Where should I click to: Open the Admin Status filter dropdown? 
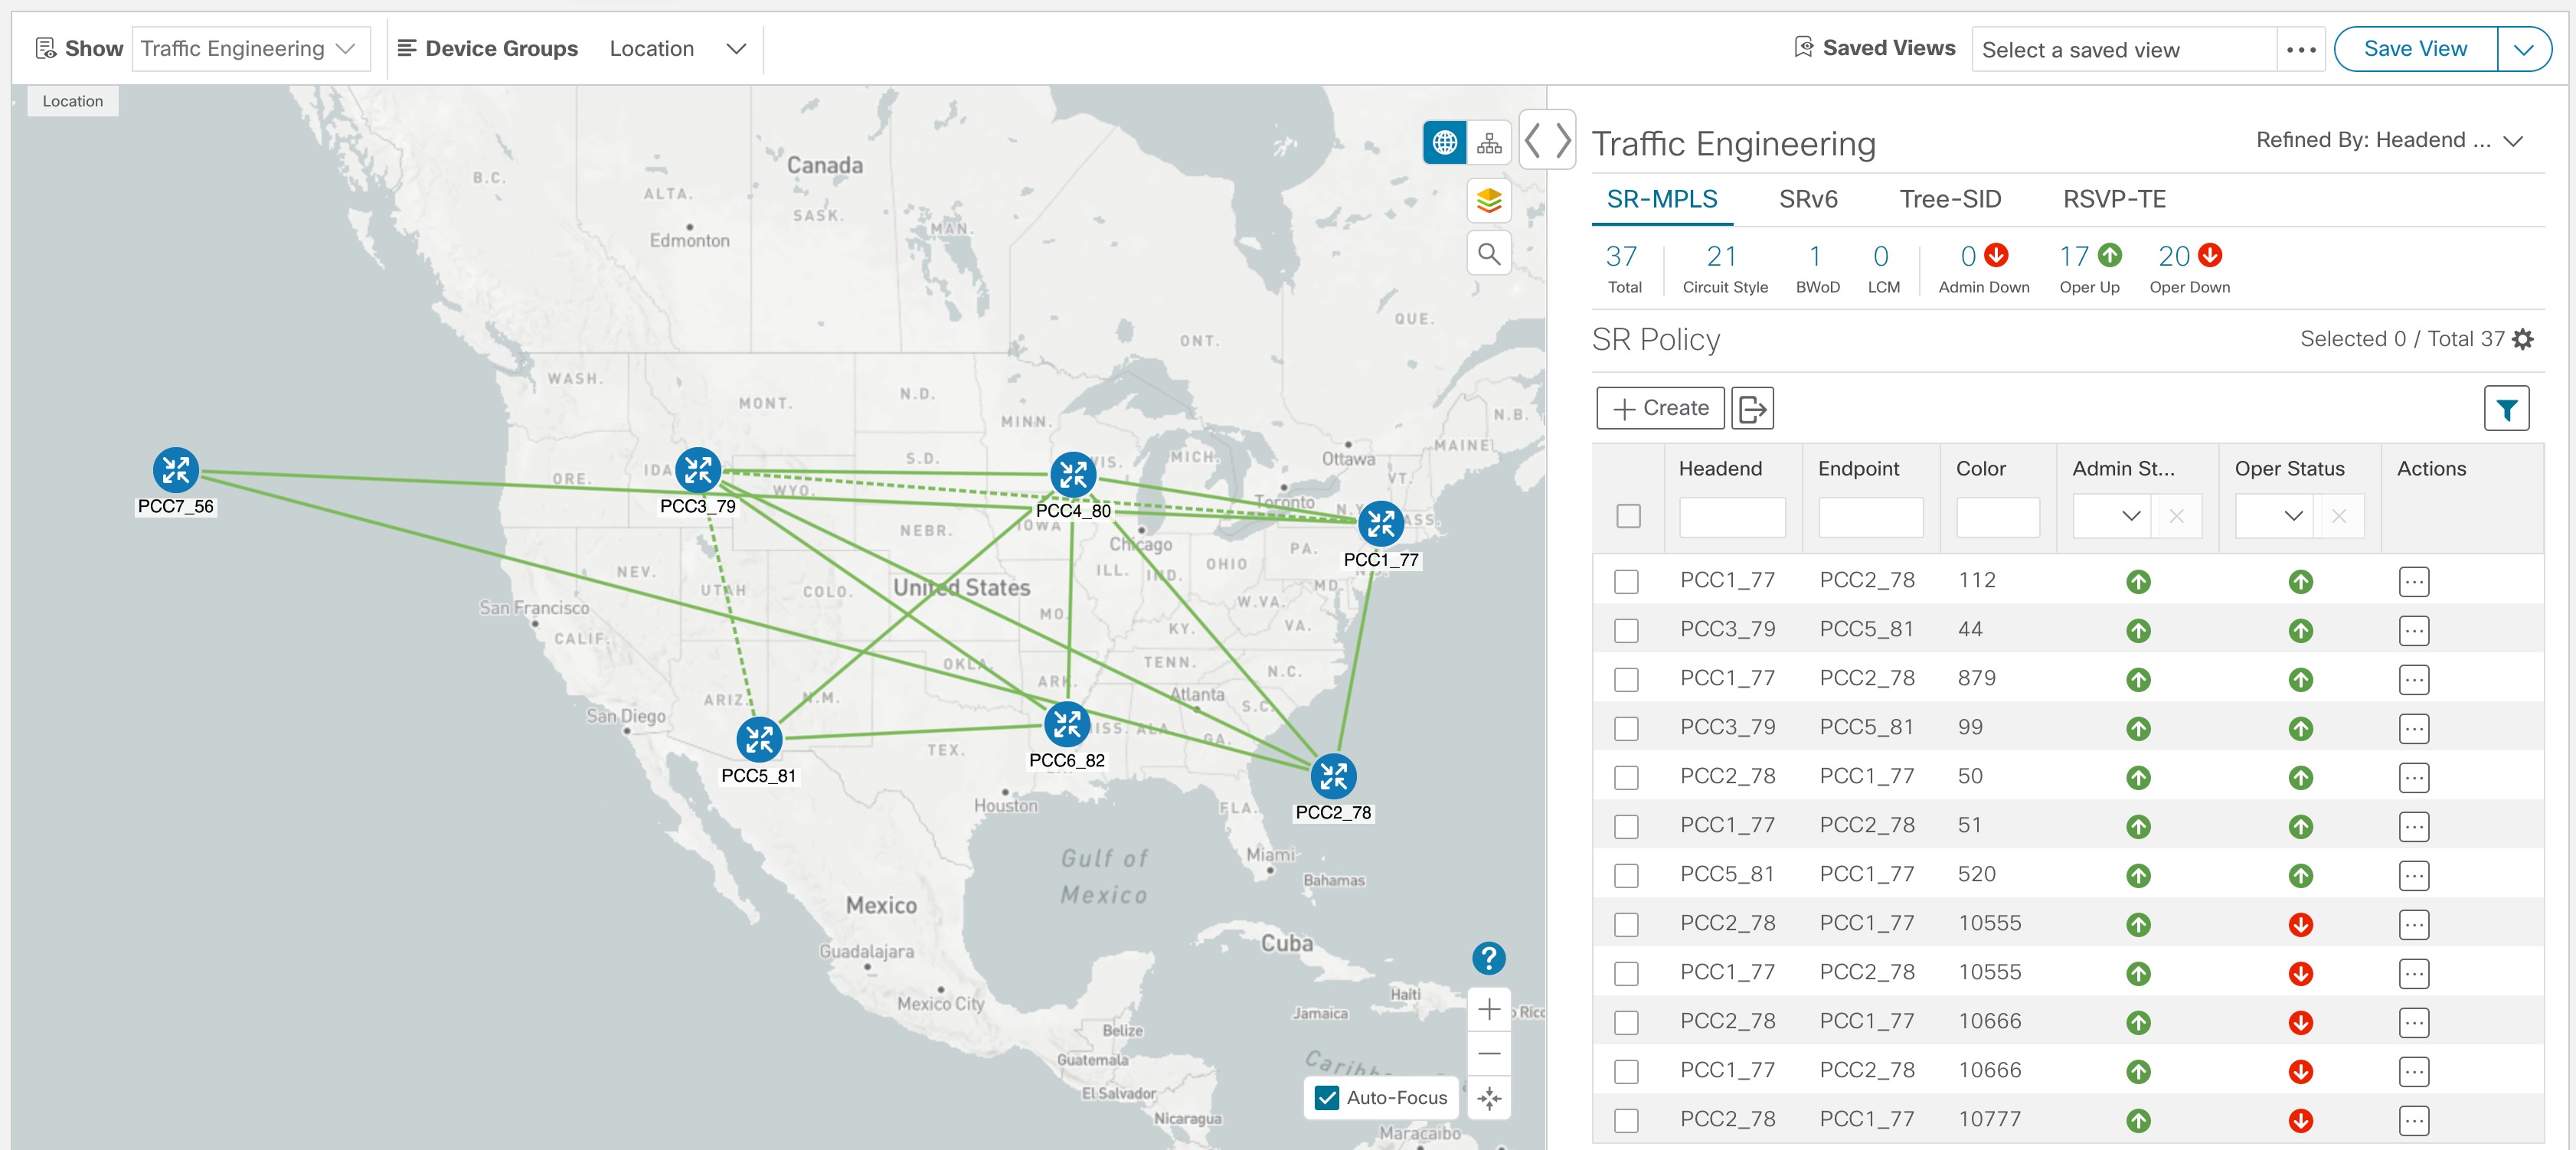2130,516
